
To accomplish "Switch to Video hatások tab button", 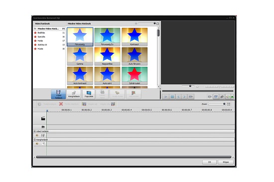I will point(58,94).
